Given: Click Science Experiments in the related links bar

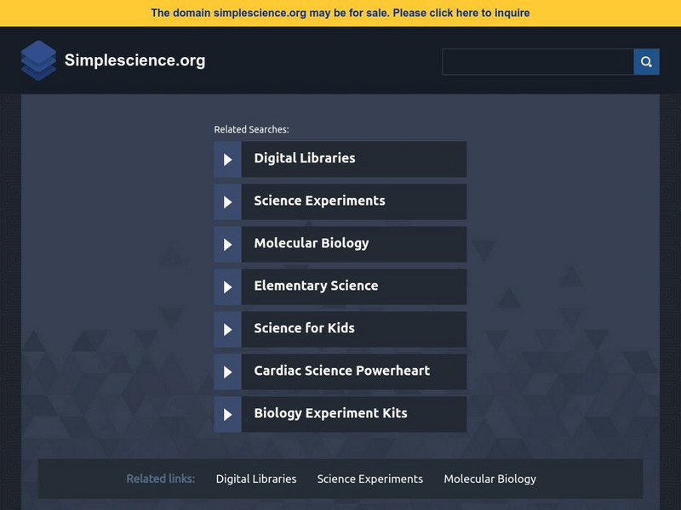Looking at the screenshot, I should [x=370, y=479].
